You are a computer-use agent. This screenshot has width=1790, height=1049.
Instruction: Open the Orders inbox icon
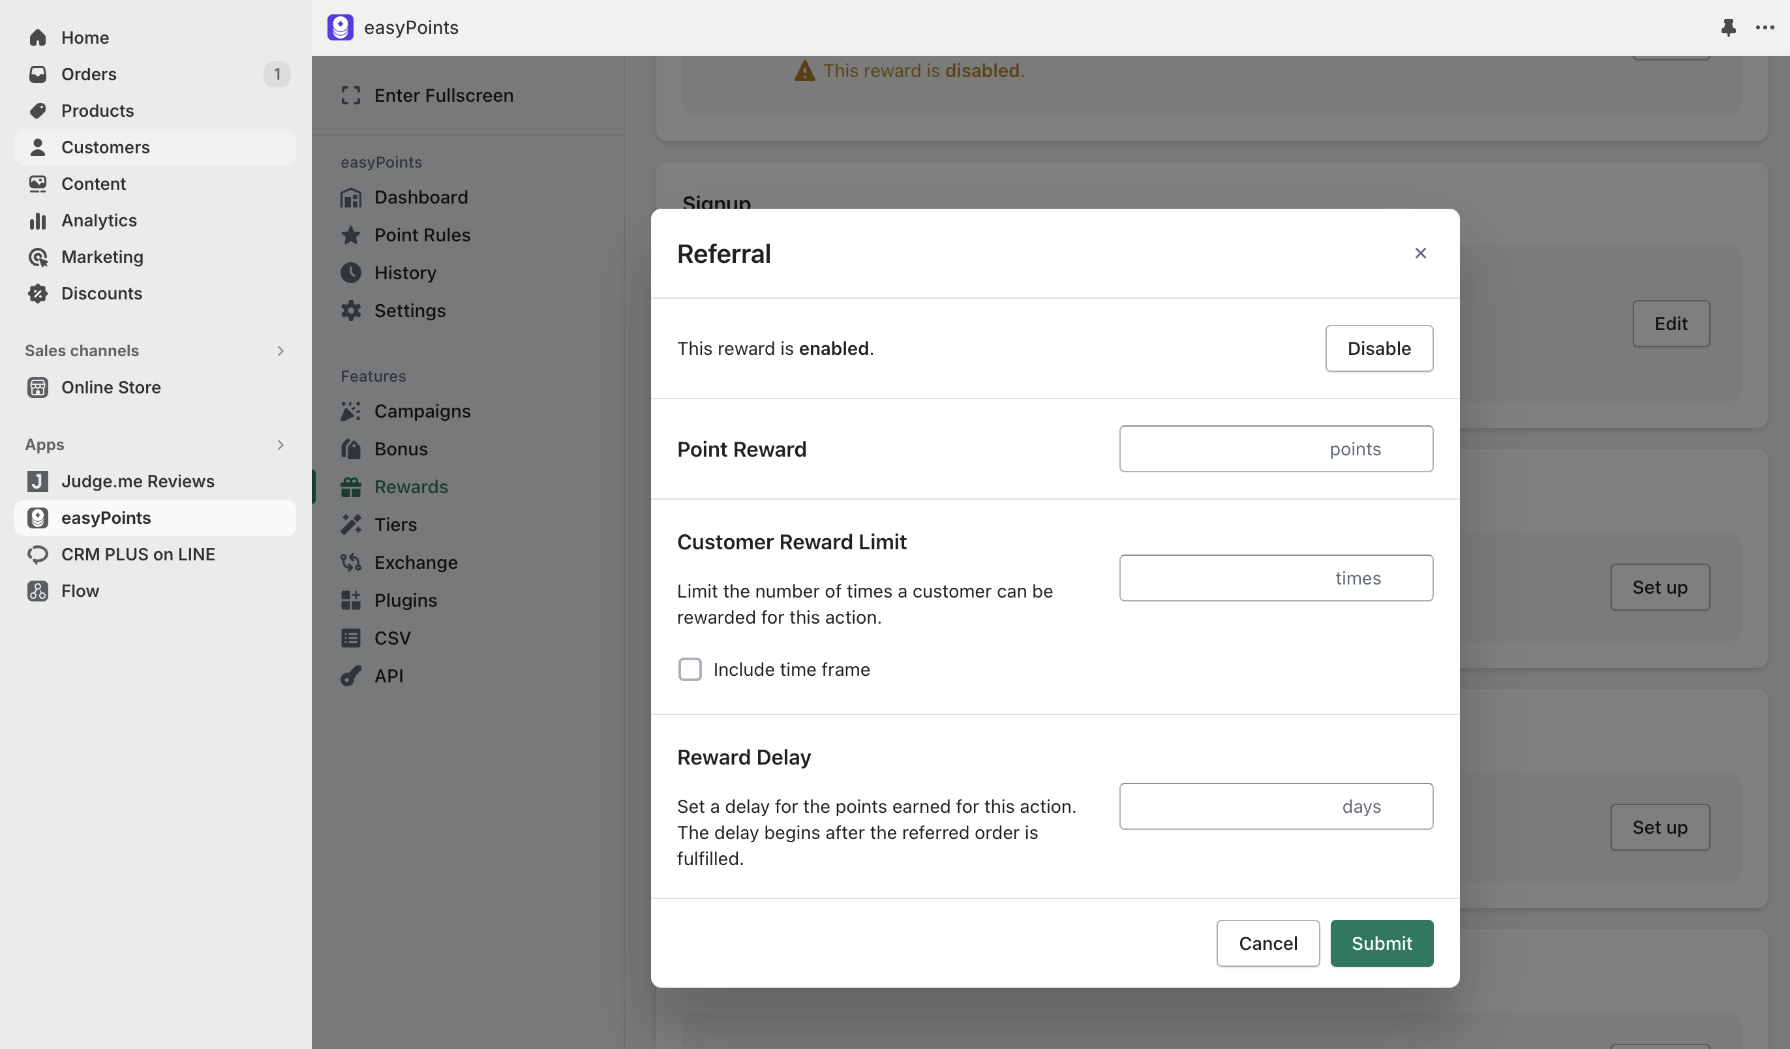click(x=38, y=74)
